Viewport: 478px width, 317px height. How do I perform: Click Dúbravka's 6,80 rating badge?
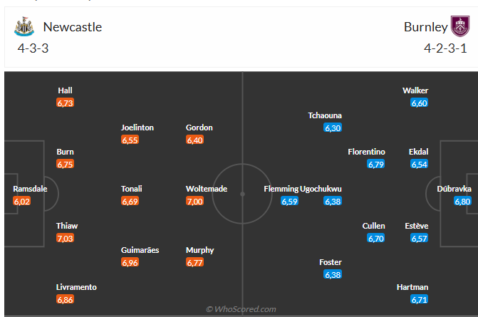pos(462,202)
